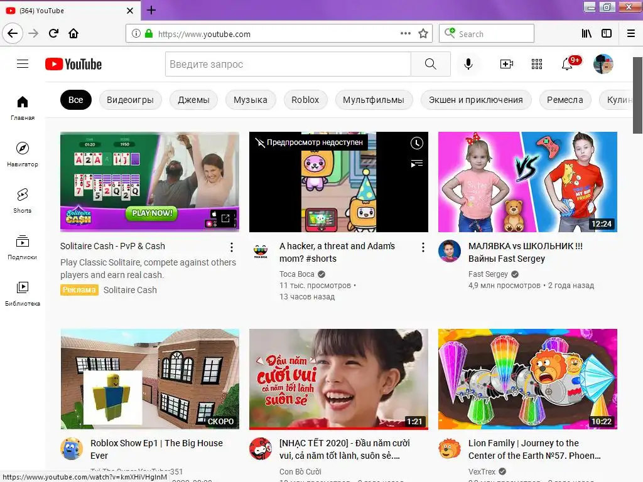Open the Roblox Show channel avatar
The width and height of the screenshot is (643, 482).
pyautogui.click(x=72, y=448)
